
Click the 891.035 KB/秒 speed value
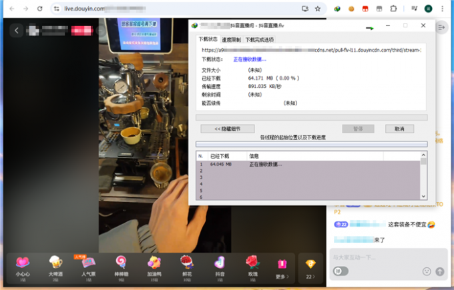pos(264,86)
